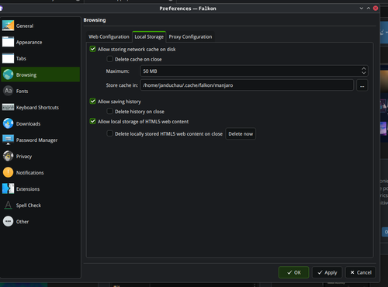The image size is (388, 287).
Task: Click the title bar keep-below chevron icon
Action: pos(362,9)
